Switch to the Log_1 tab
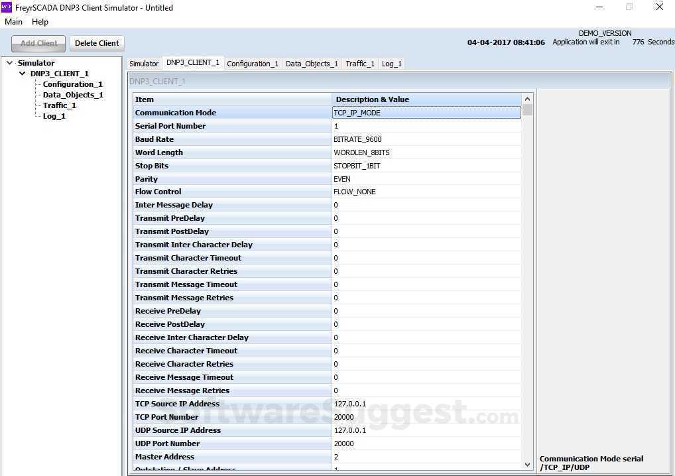Image resolution: width=675 pixels, height=476 pixels. (391, 63)
